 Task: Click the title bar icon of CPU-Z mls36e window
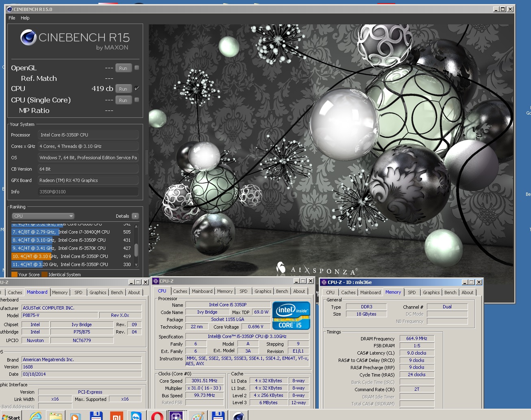(324, 282)
